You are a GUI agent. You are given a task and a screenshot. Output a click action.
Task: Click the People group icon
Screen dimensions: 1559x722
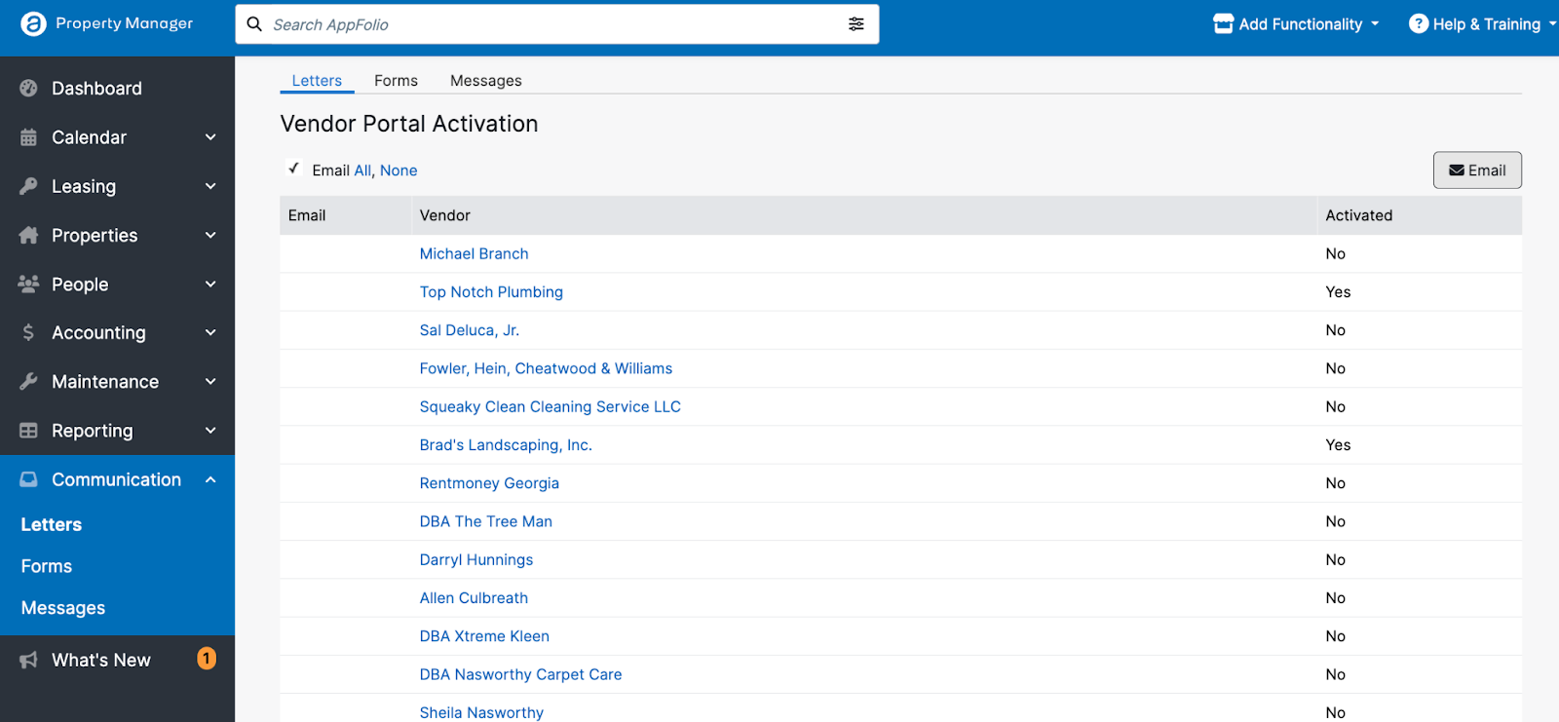point(28,284)
